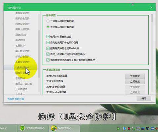Screen dimensions: 158x132
Task: Open 搜索安全防护 in sidebar
Action: (22, 19)
